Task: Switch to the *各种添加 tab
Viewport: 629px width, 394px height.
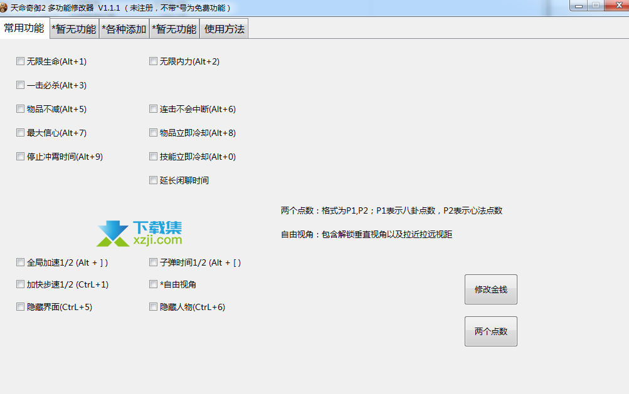Action: point(124,29)
